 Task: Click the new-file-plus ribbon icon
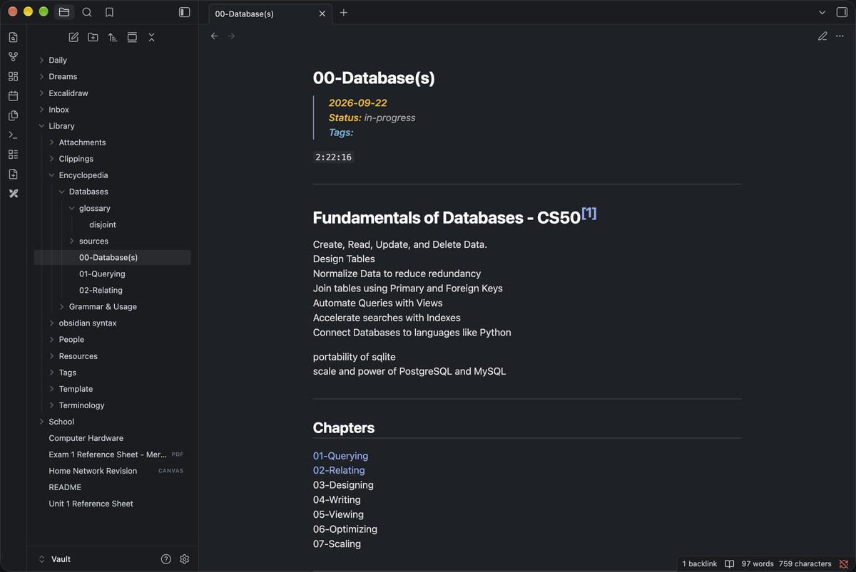pyautogui.click(x=13, y=174)
